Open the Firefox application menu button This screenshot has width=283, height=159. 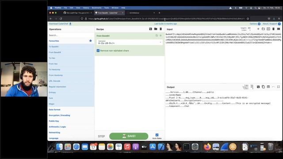click(279, 19)
